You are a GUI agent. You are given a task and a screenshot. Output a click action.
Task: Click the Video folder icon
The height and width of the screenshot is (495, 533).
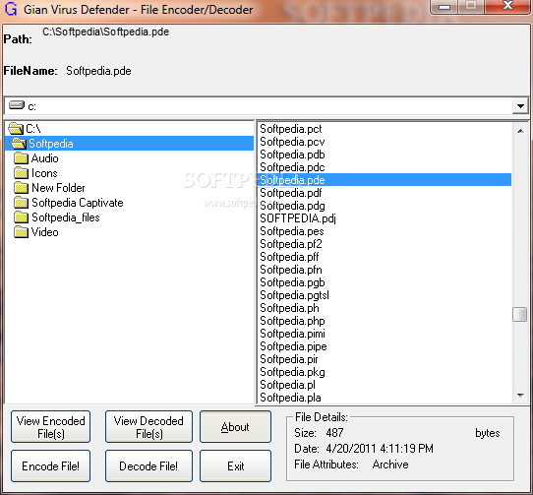tap(21, 232)
